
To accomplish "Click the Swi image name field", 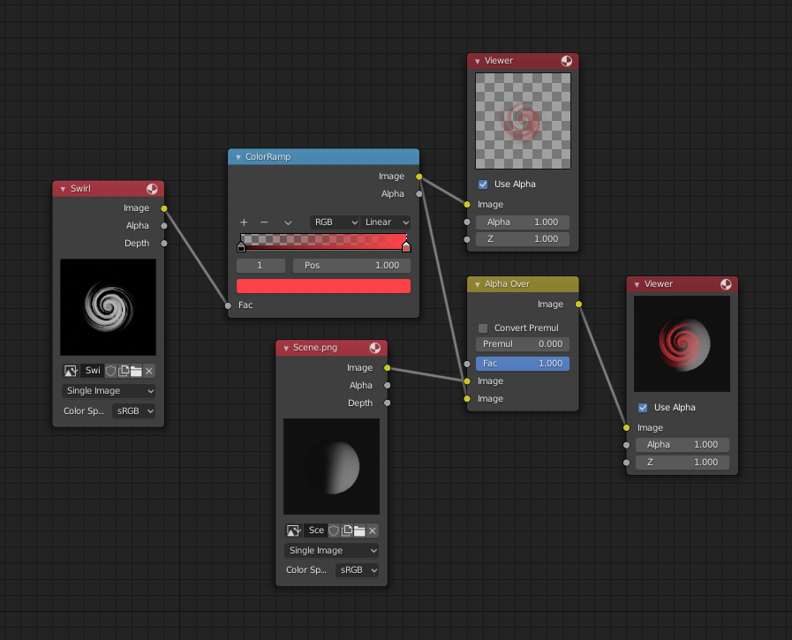I will (x=93, y=371).
